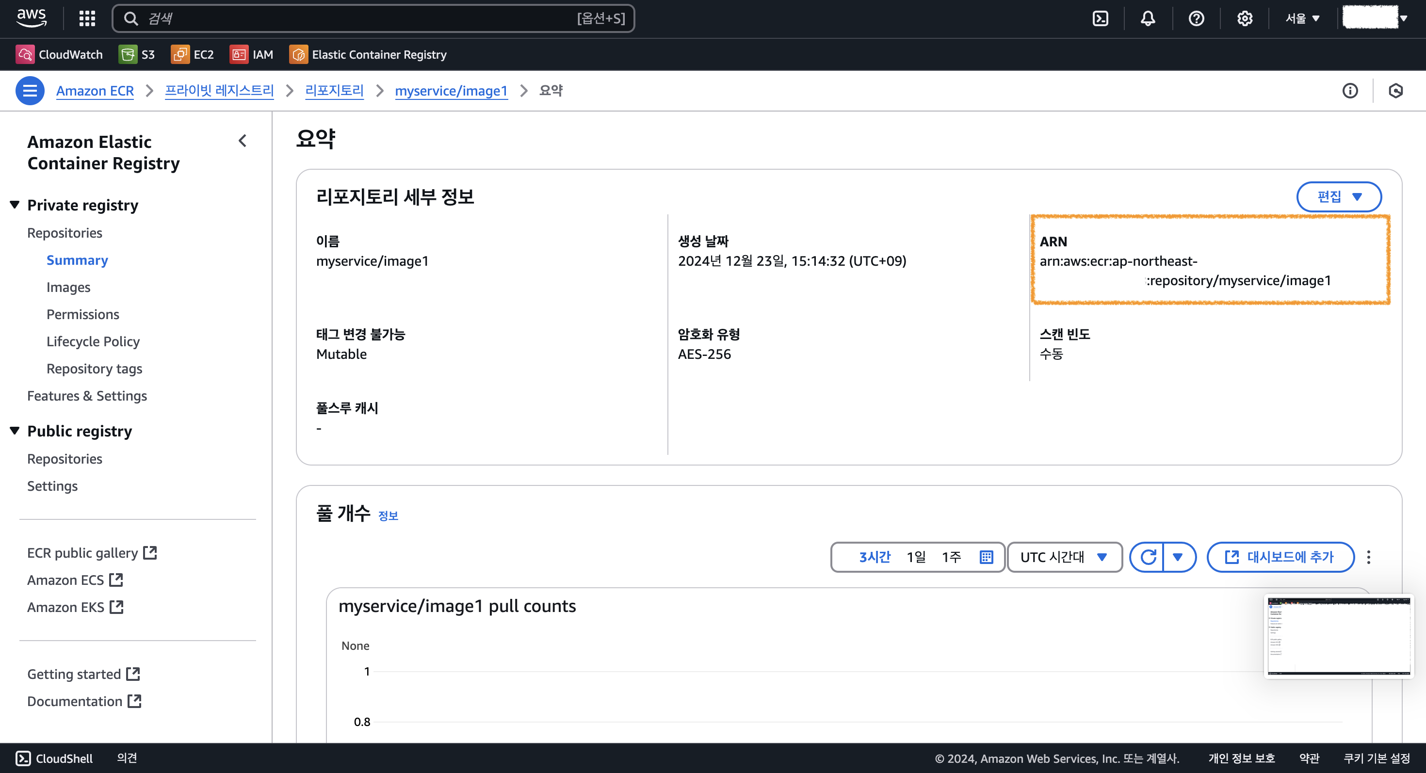The image size is (1426, 773).
Task: Open the settings gear in header
Action: 1245,18
